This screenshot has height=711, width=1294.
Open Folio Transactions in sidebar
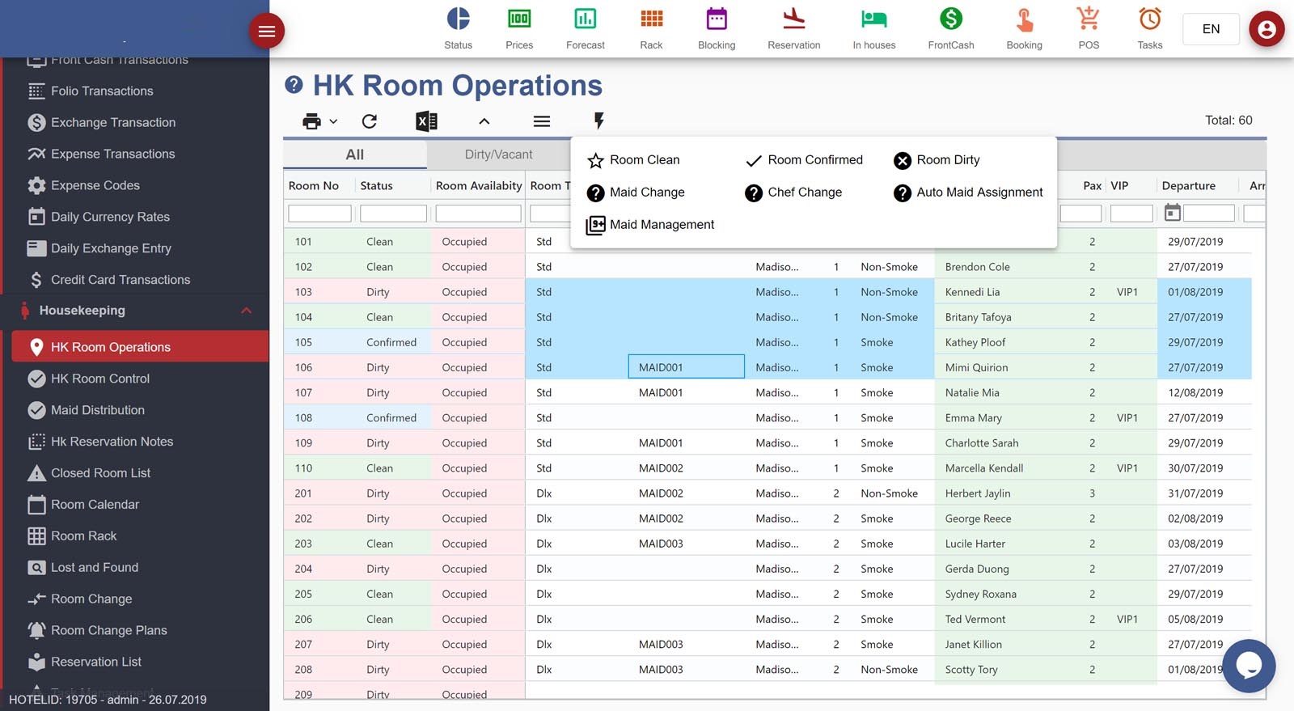pyautogui.click(x=102, y=91)
